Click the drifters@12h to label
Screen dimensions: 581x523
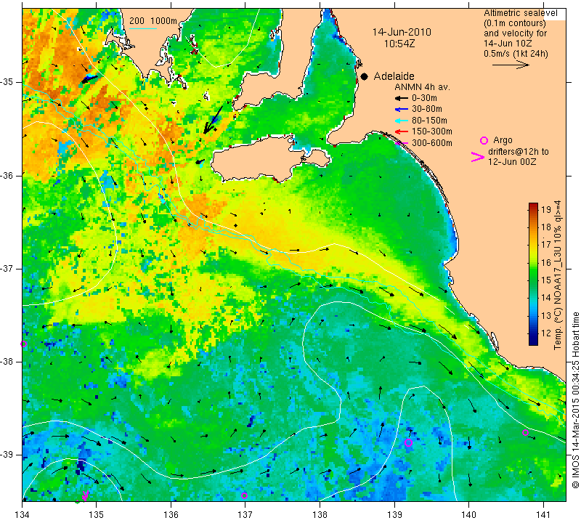tap(519, 152)
